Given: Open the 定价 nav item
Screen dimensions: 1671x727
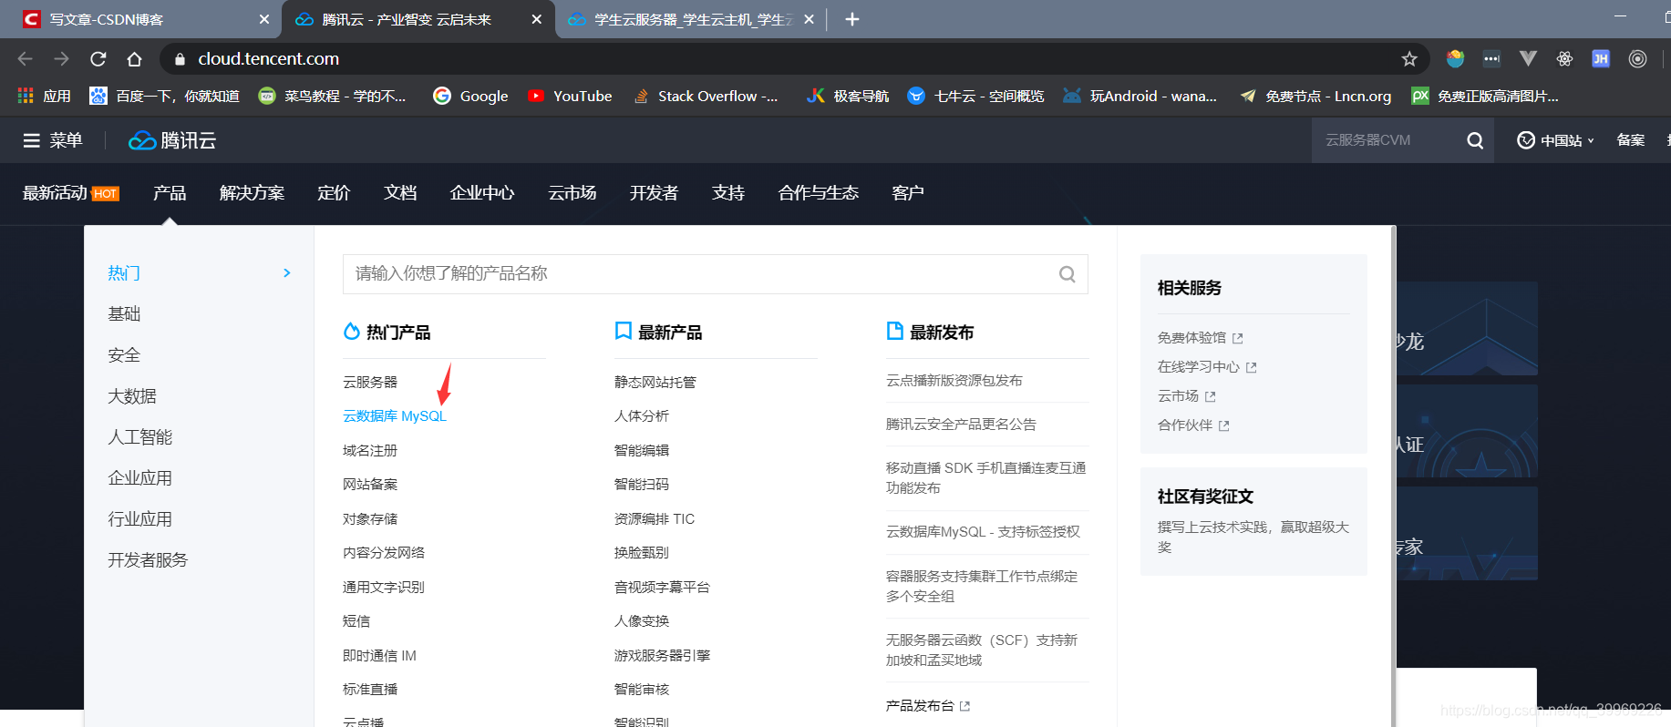Looking at the screenshot, I should [x=334, y=193].
